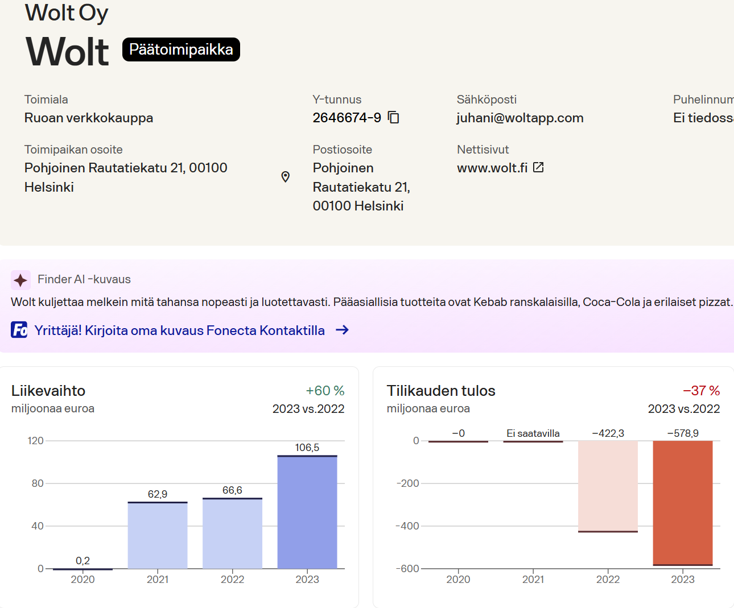734x608 pixels.
Task: Click the '106,5' revenue value label
Action: (x=307, y=448)
